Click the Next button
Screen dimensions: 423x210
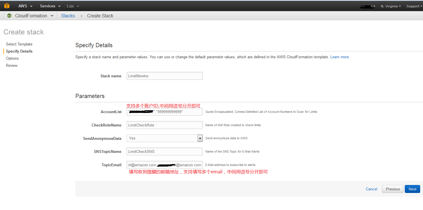click(x=412, y=189)
